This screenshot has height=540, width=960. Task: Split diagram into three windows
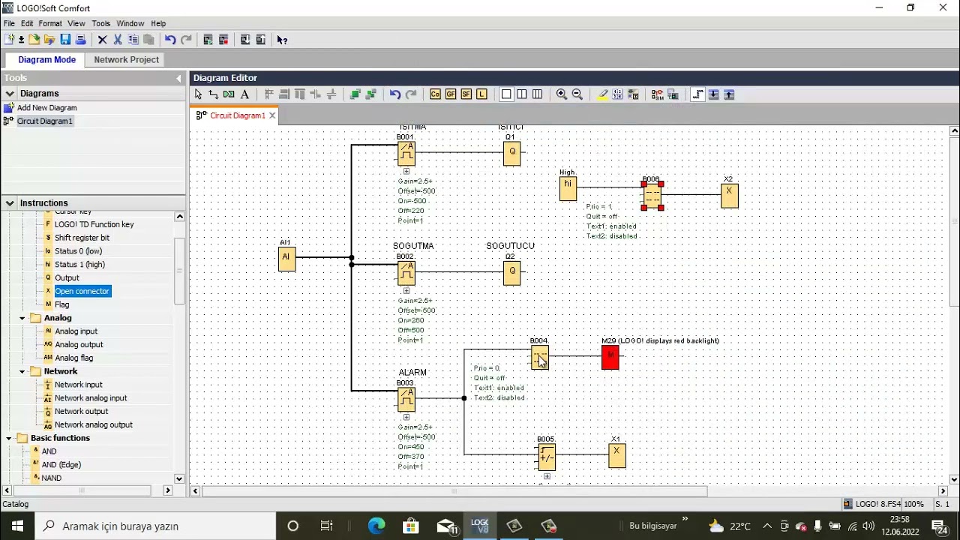pyautogui.click(x=538, y=94)
